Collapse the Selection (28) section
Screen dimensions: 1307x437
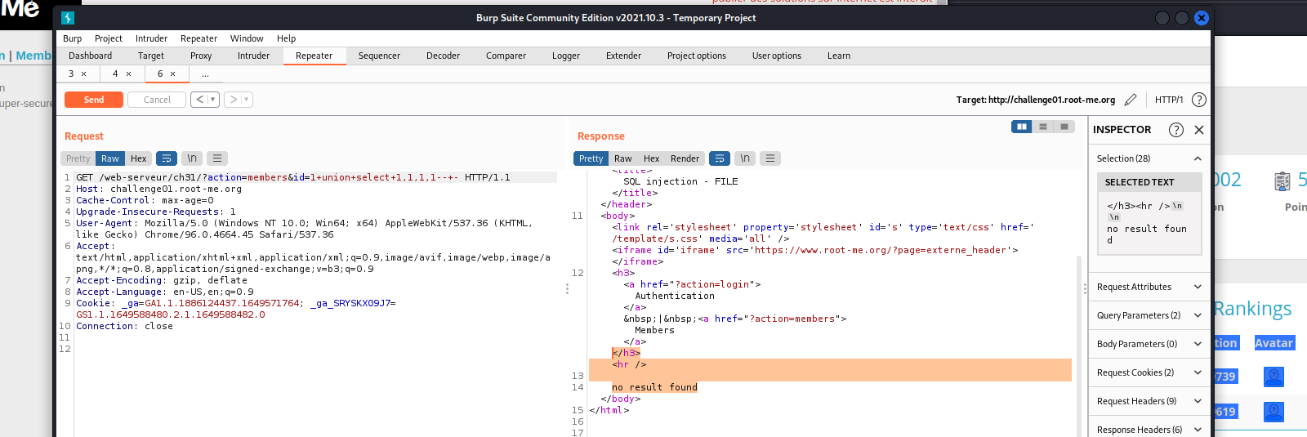(1198, 158)
